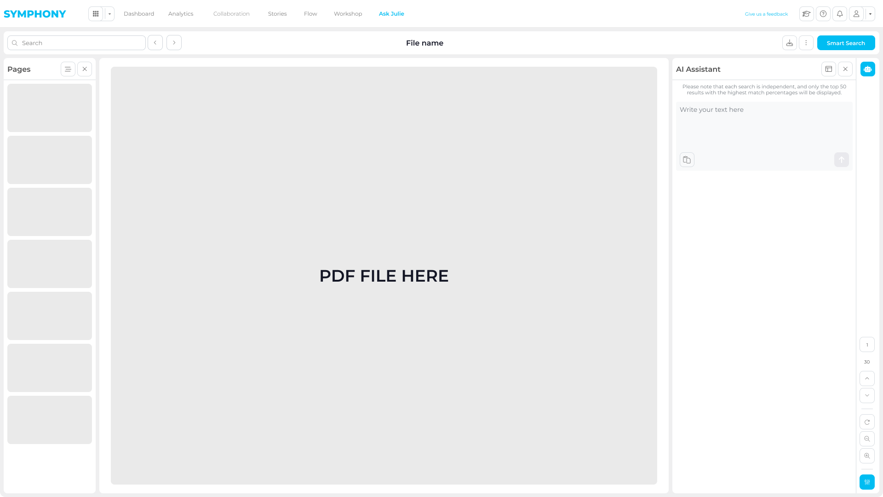Zoom out the PDF view
Screen dimensions: 883x497
point(867,439)
